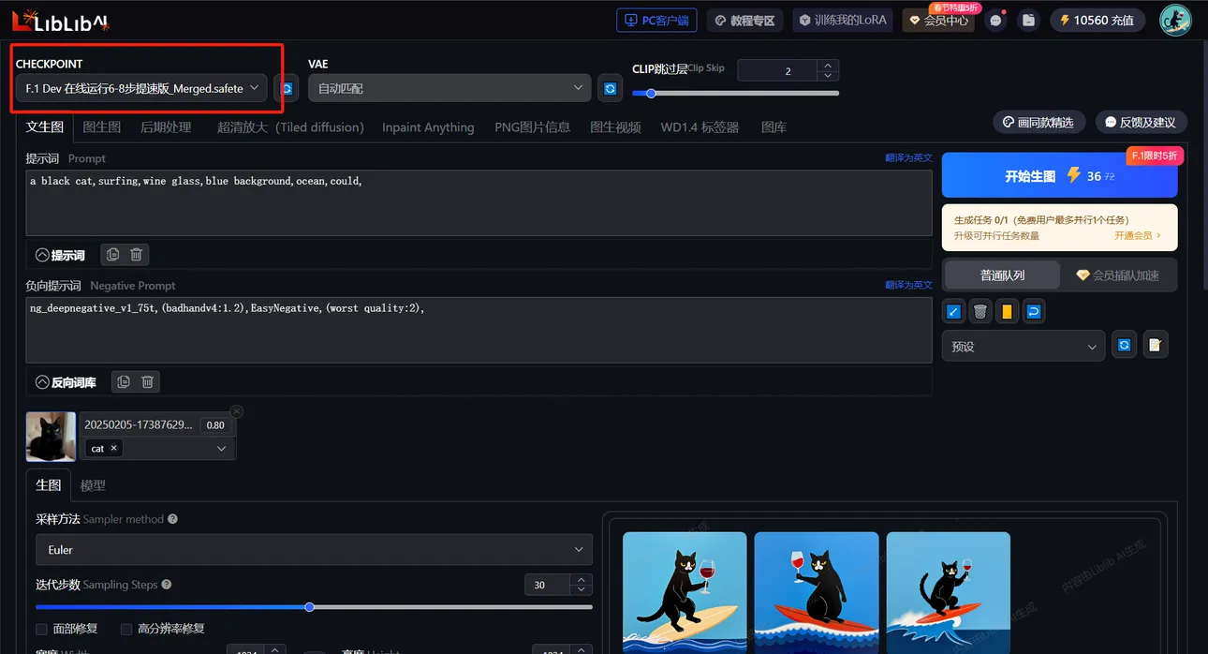
Task: Click the 开始生图 generate button
Action: coord(1059,175)
